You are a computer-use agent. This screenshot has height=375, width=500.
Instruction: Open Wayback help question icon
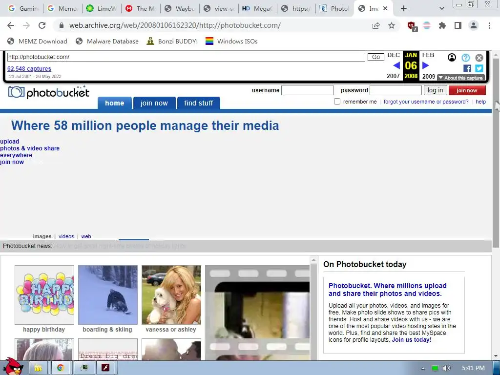coord(465,58)
